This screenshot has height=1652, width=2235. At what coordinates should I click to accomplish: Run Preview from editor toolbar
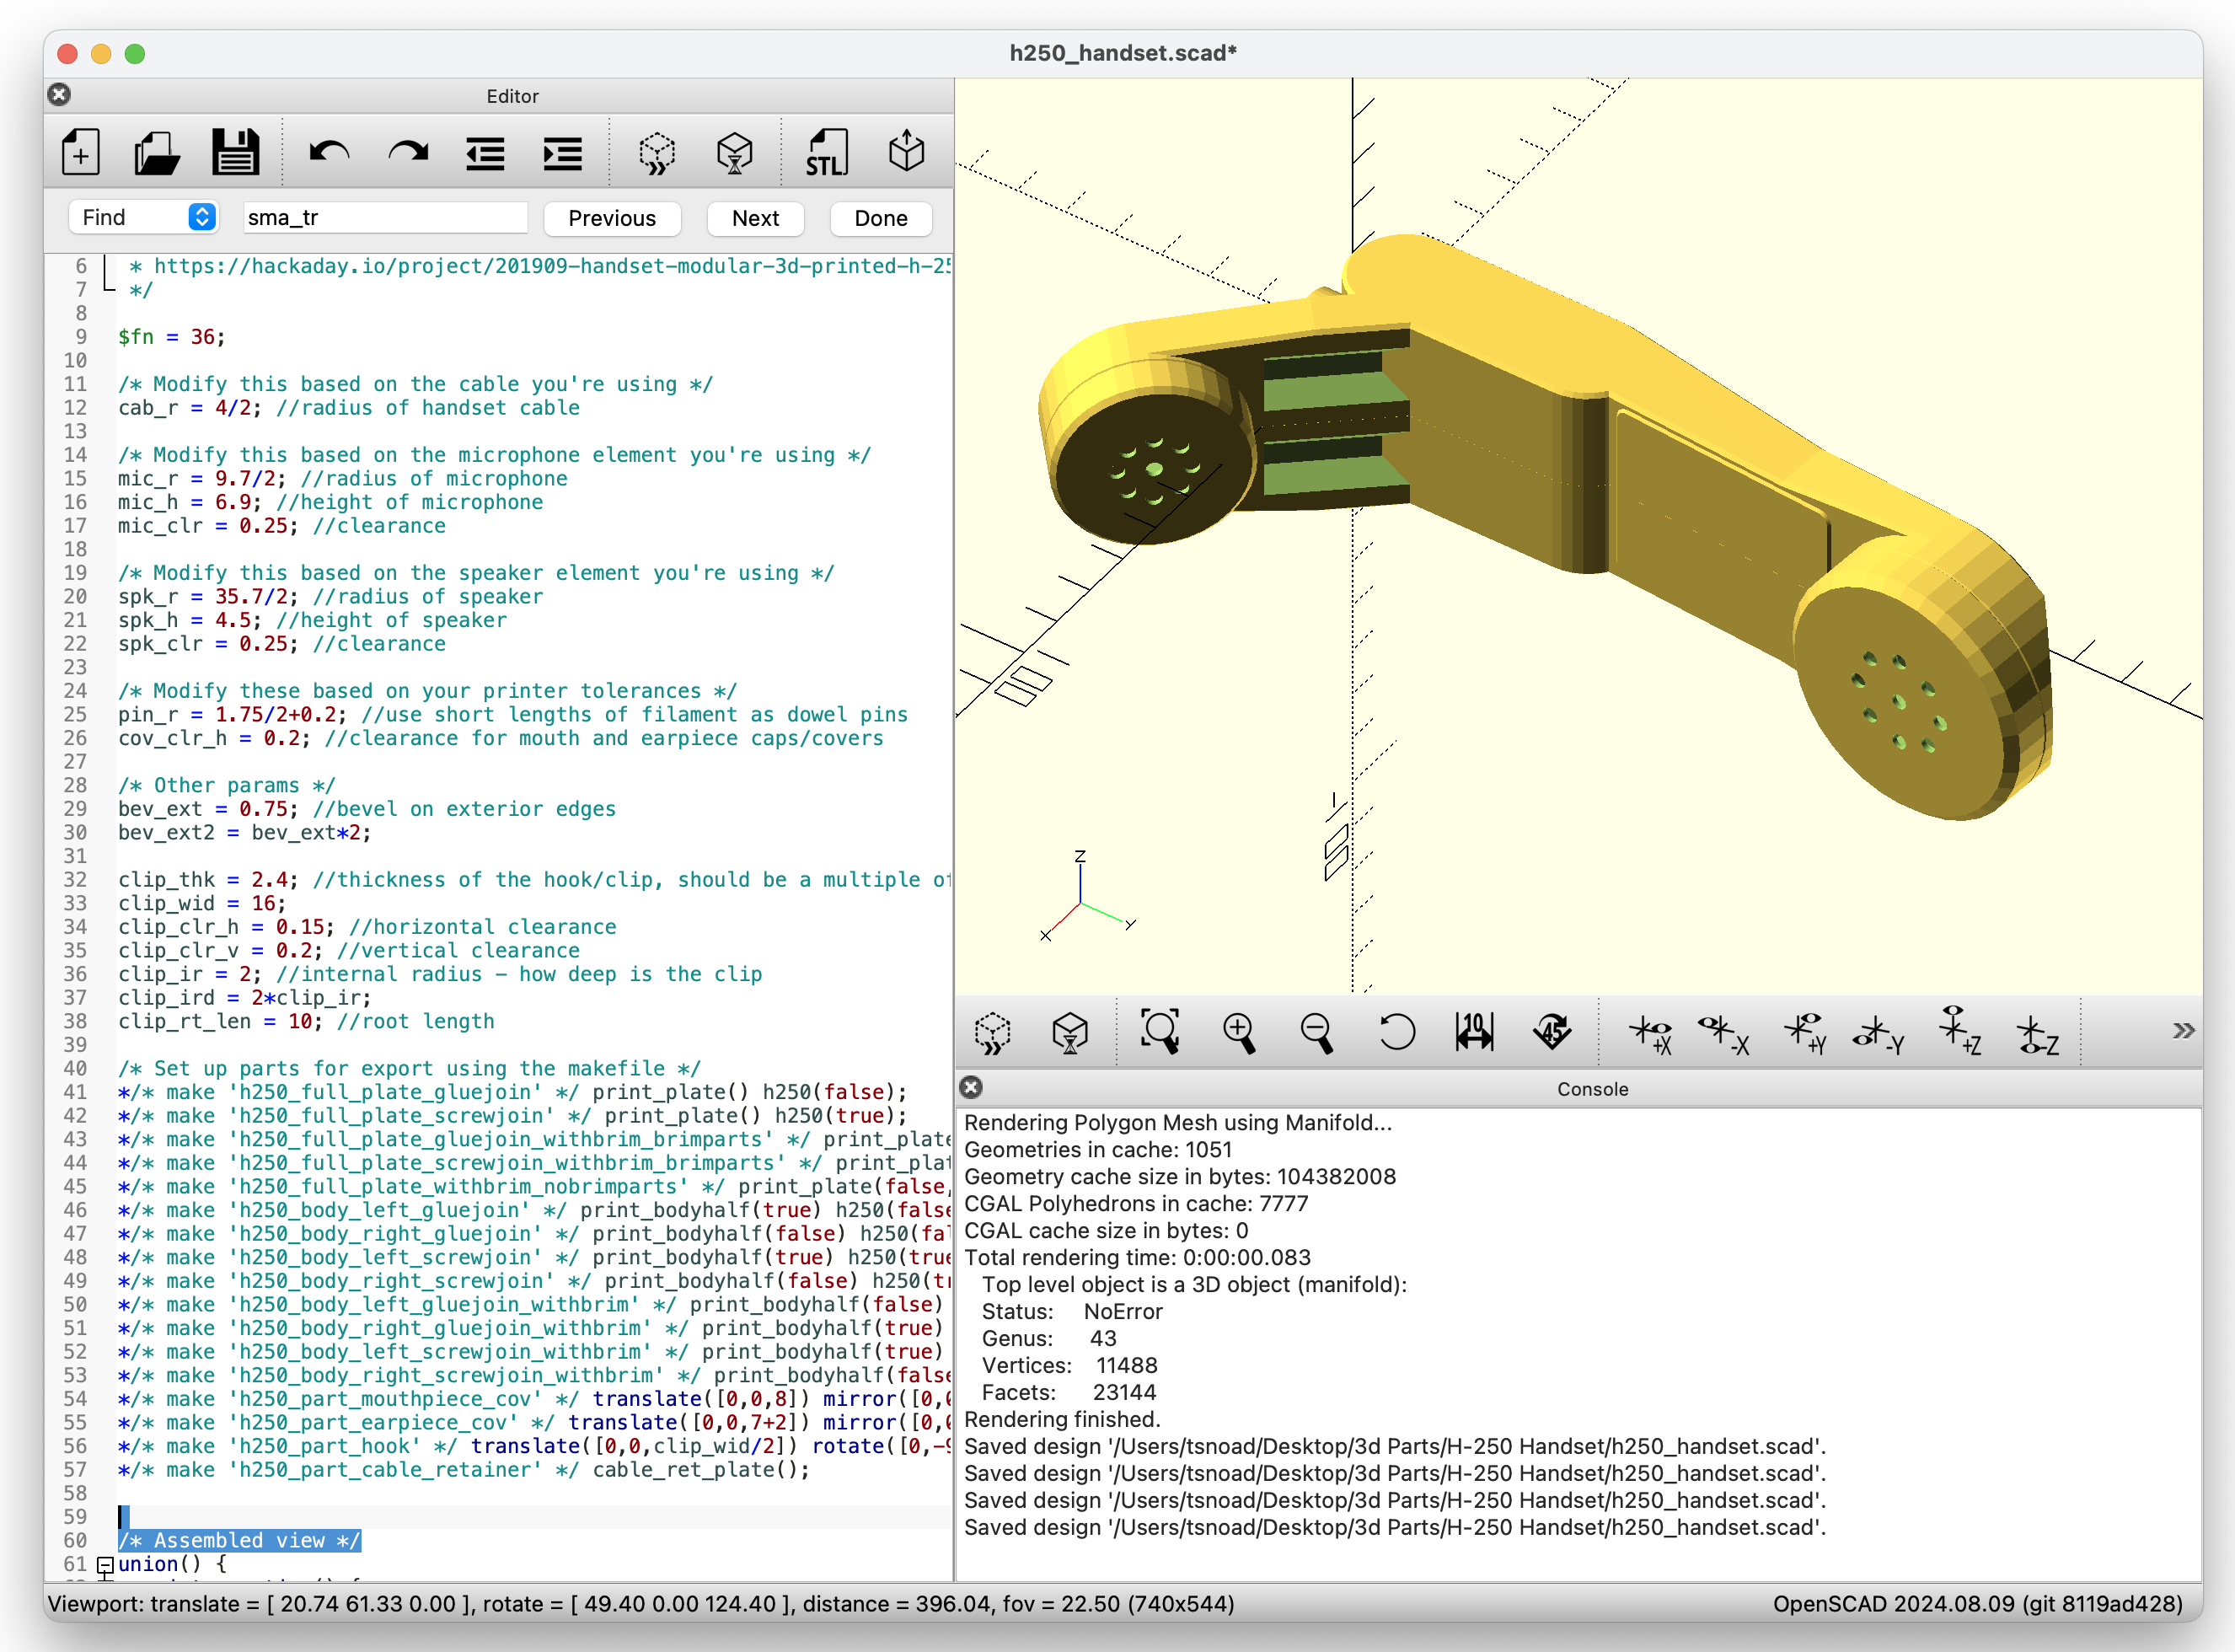coord(657,153)
